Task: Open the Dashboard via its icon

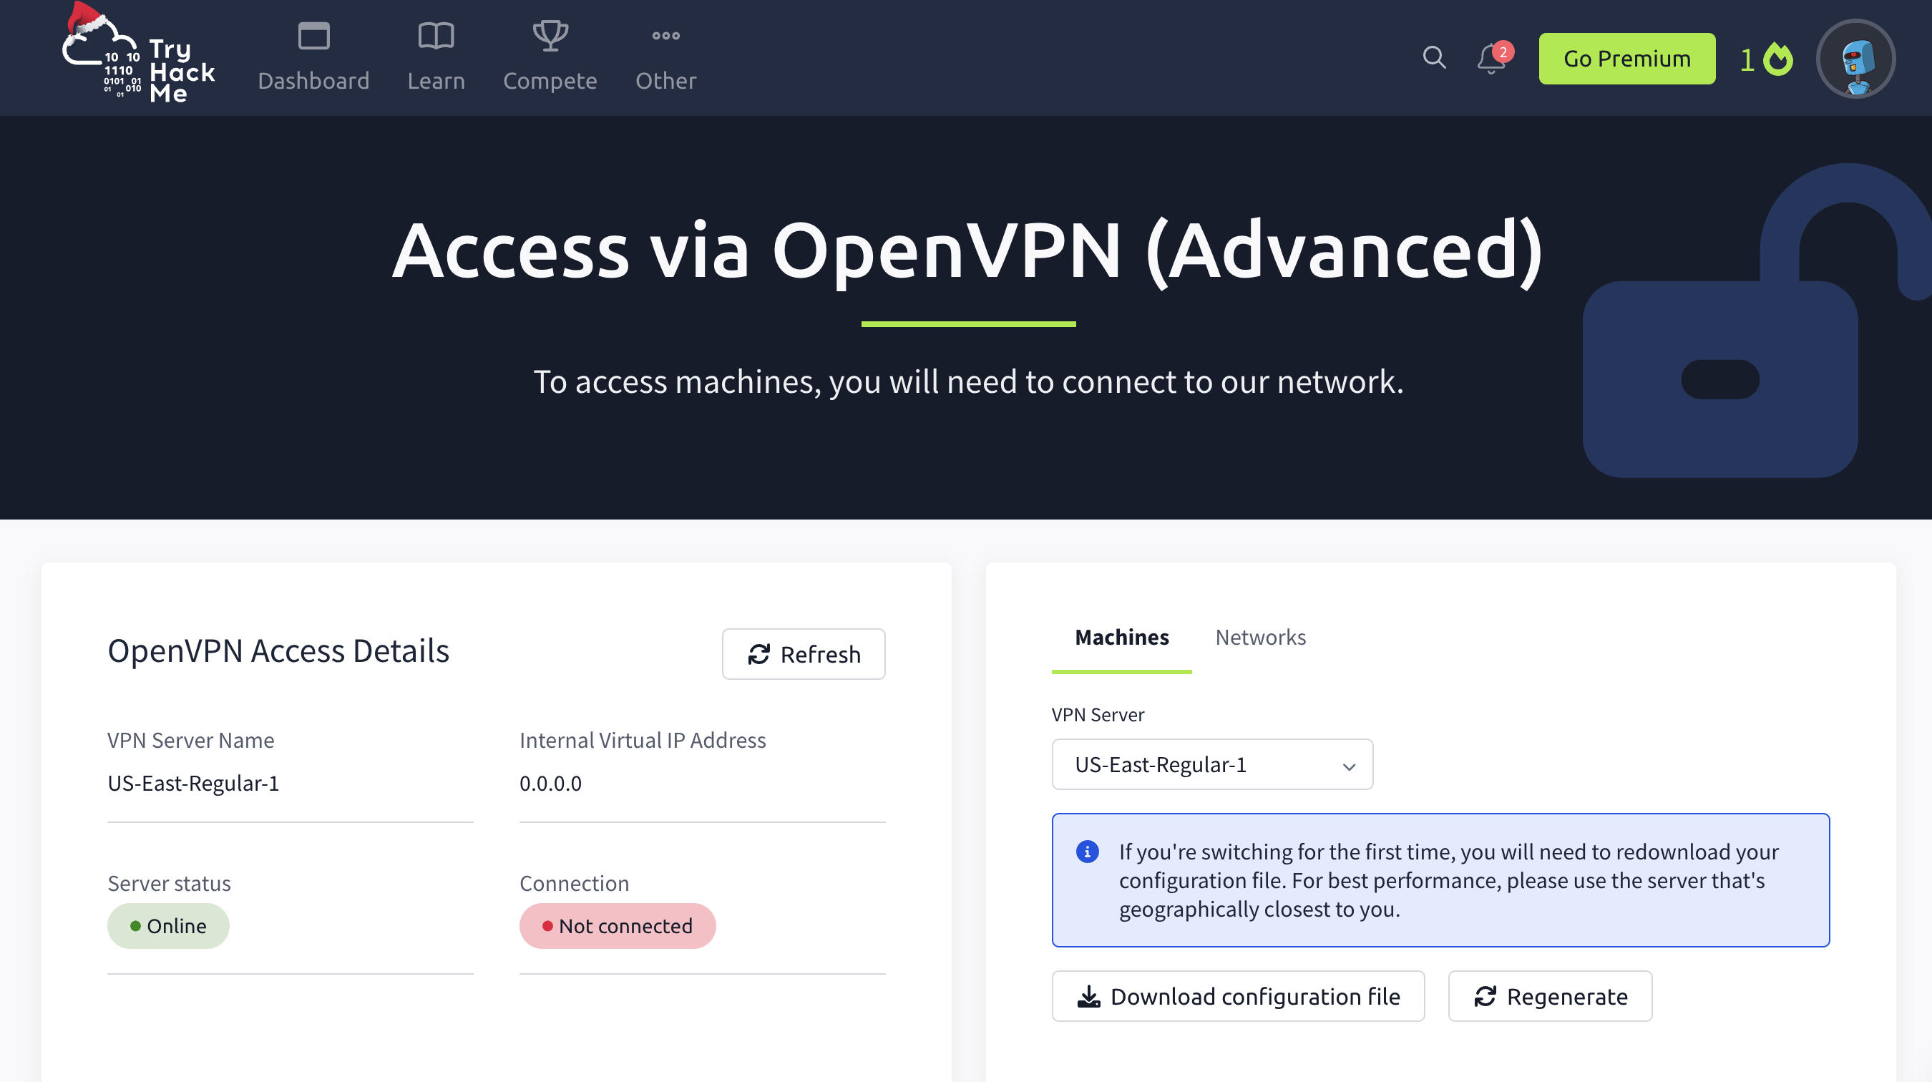Action: (313, 34)
